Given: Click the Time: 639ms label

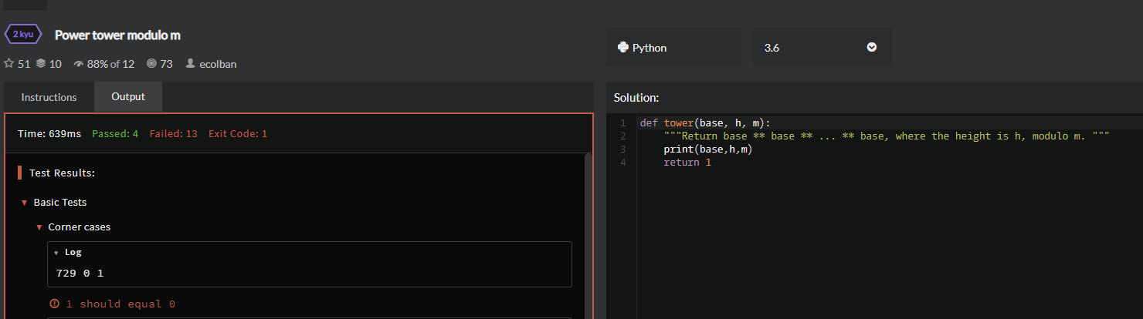Looking at the screenshot, I should pyautogui.click(x=49, y=133).
